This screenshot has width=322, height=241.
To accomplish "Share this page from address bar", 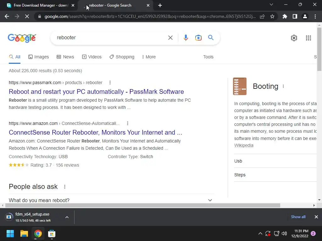I will [262, 16].
